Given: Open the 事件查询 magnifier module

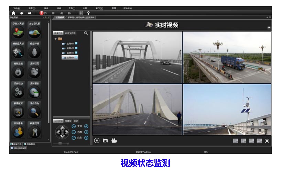Looking at the screenshot, I should tap(34, 111).
